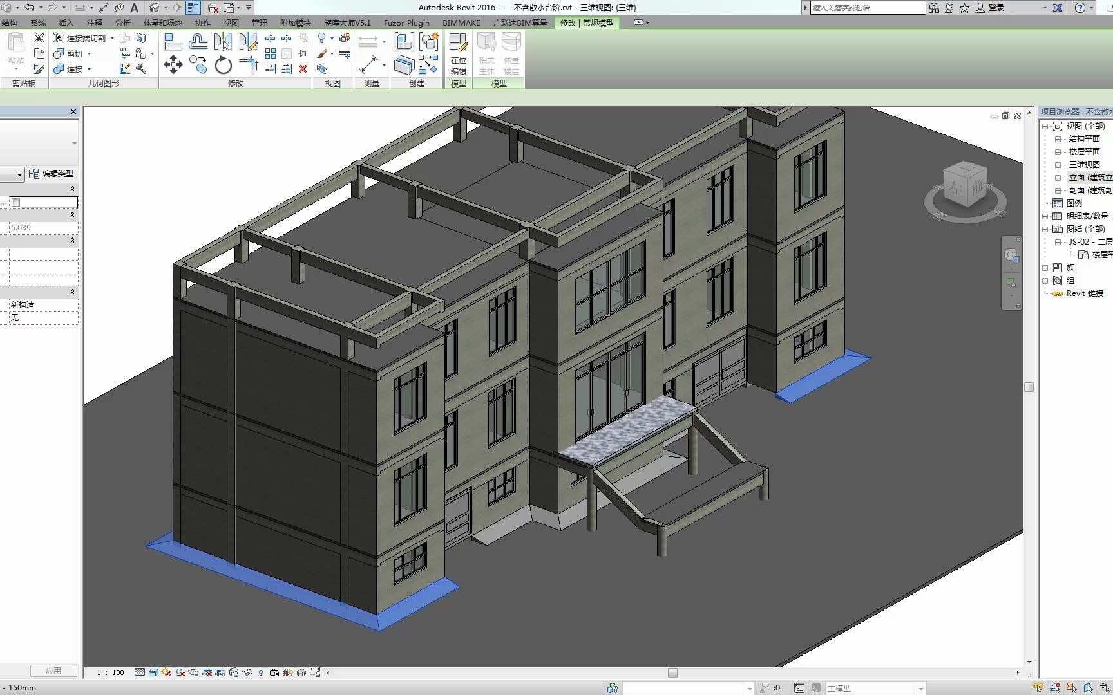Toggle Select Links in status bar
Screen dimensions: 1113x695
(1038, 688)
